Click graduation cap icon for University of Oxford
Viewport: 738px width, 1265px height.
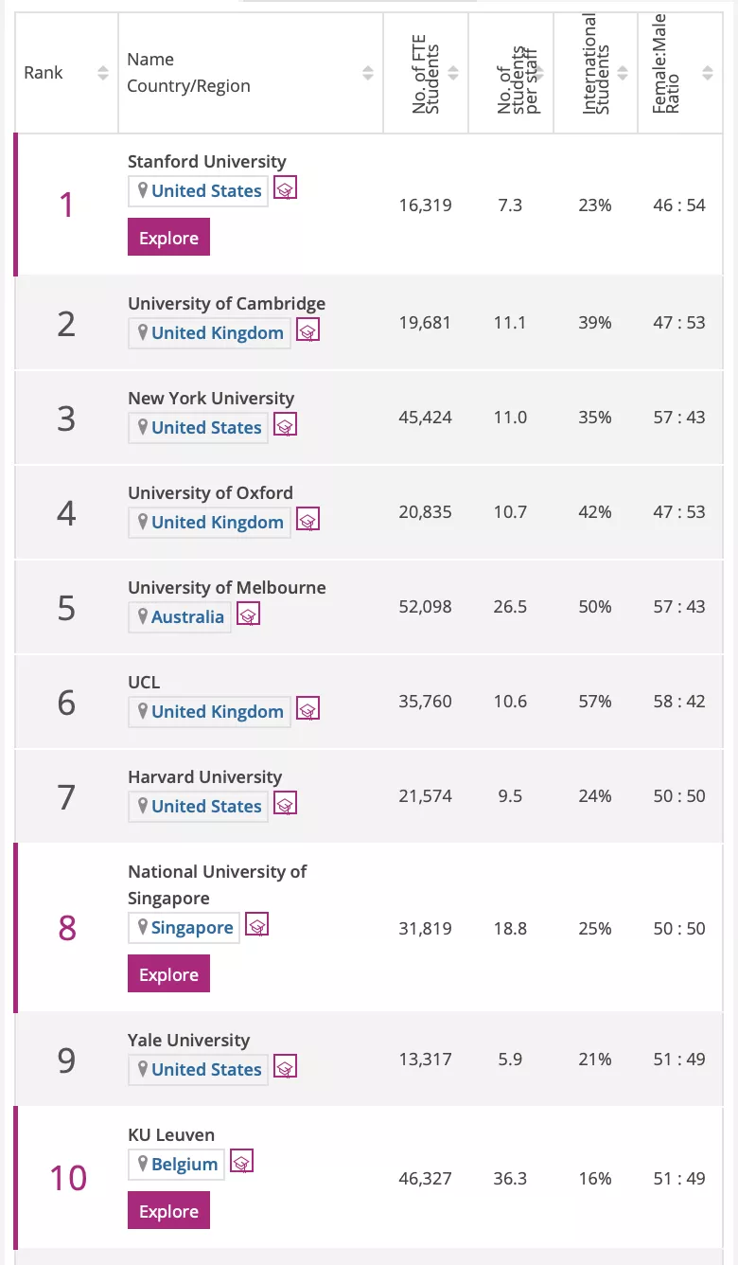click(x=307, y=520)
